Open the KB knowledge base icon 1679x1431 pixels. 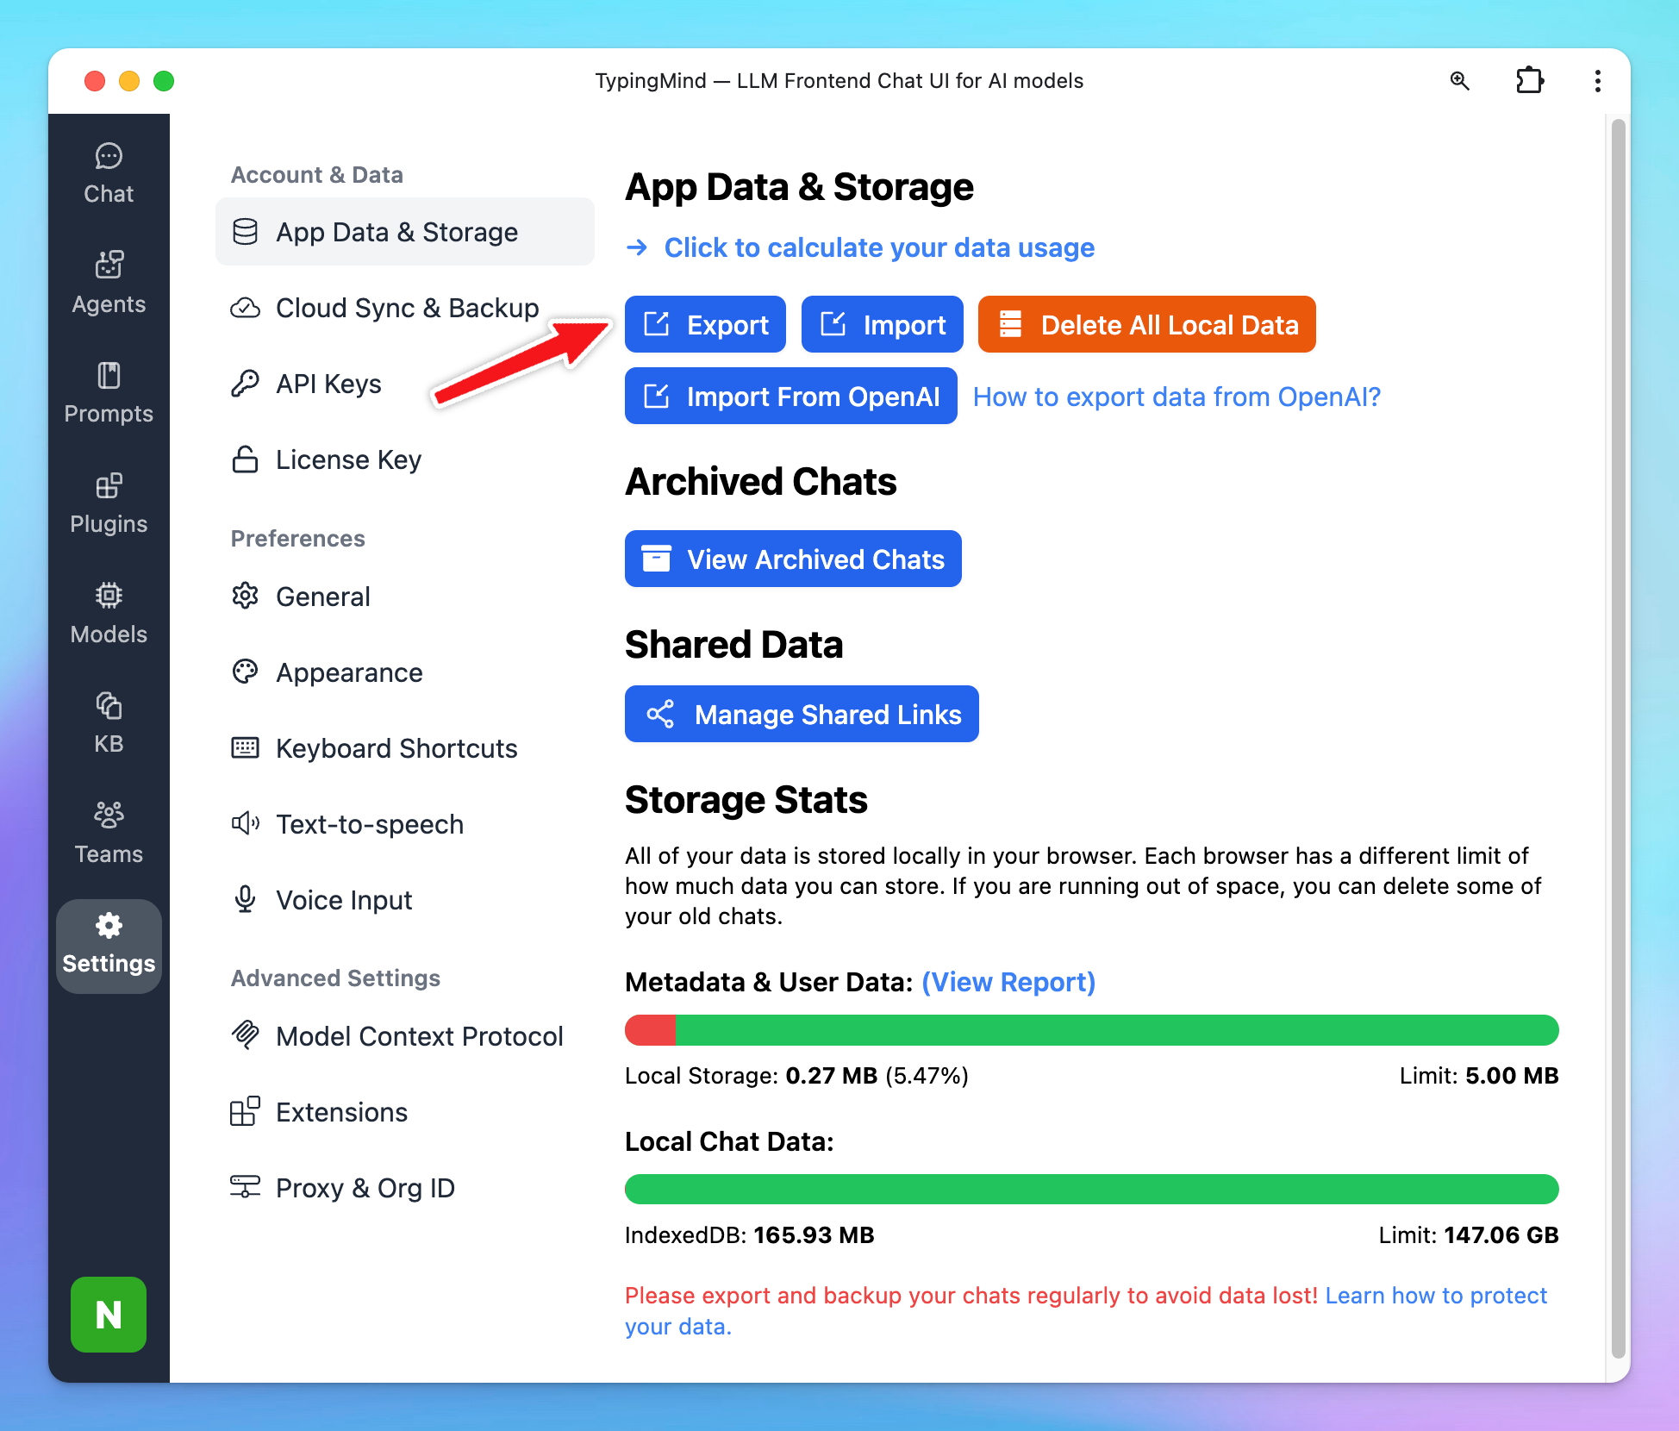[x=109, y=723]
